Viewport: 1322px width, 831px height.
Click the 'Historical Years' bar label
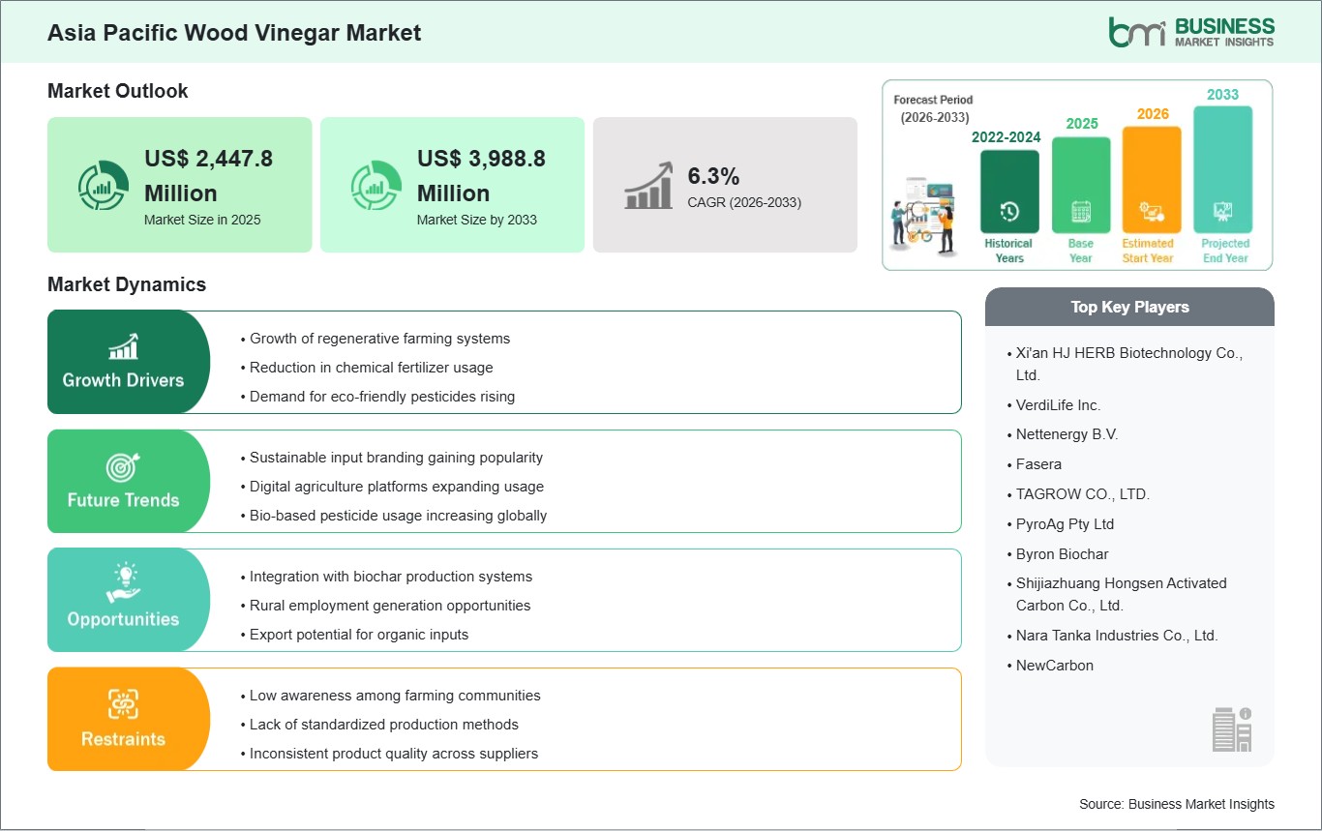[x=1009, y=251]
